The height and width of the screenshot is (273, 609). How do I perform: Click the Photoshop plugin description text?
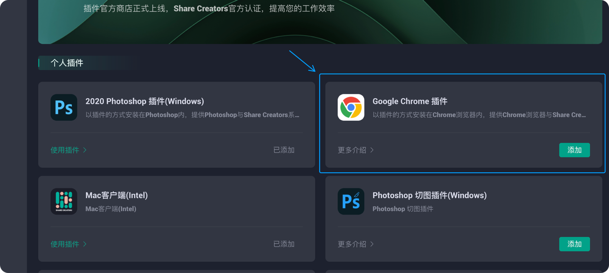click(193, 115)
